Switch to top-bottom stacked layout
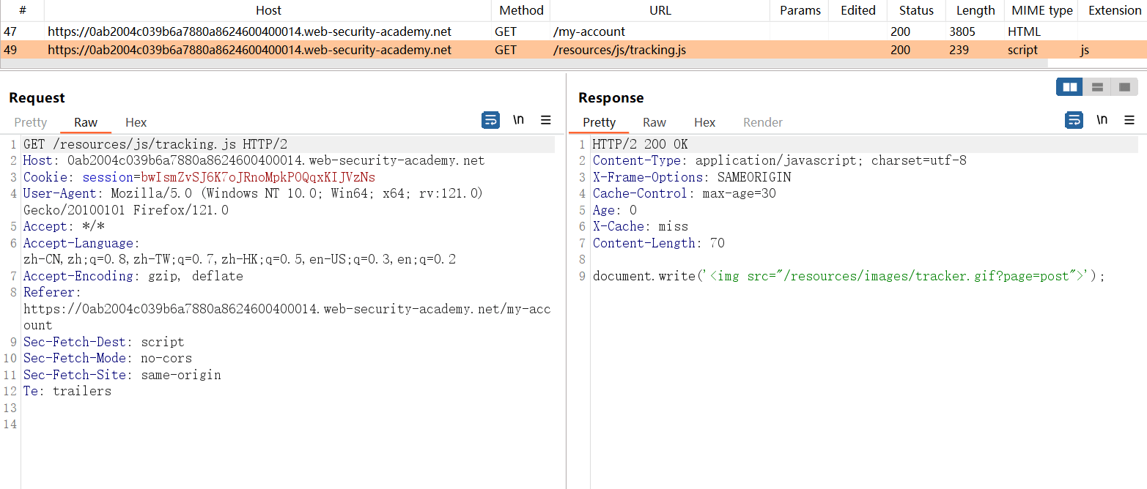Screen dimensions: 1147x489 1097,87
